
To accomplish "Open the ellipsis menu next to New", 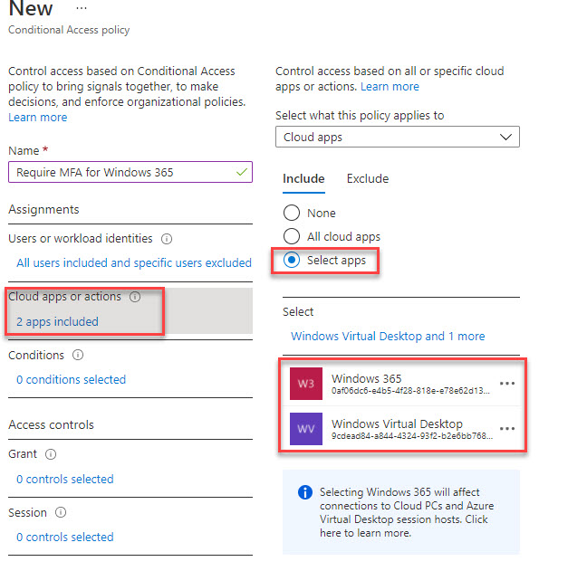I will click(x=82, y=8).
